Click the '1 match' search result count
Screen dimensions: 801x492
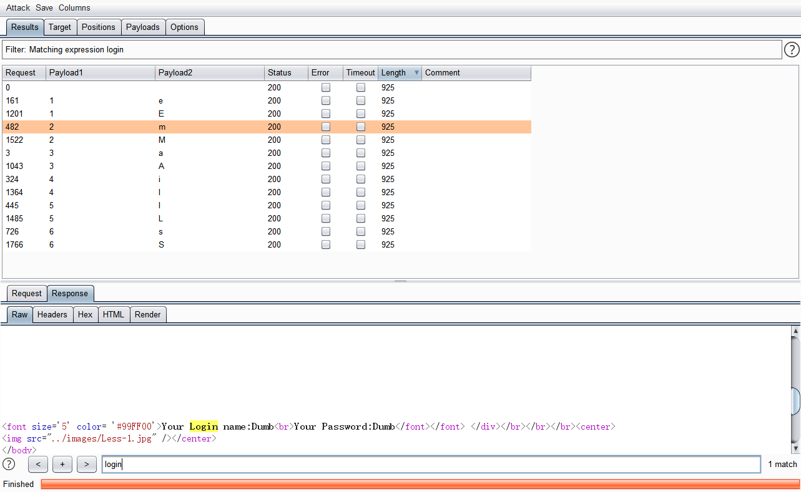(782, 464)
